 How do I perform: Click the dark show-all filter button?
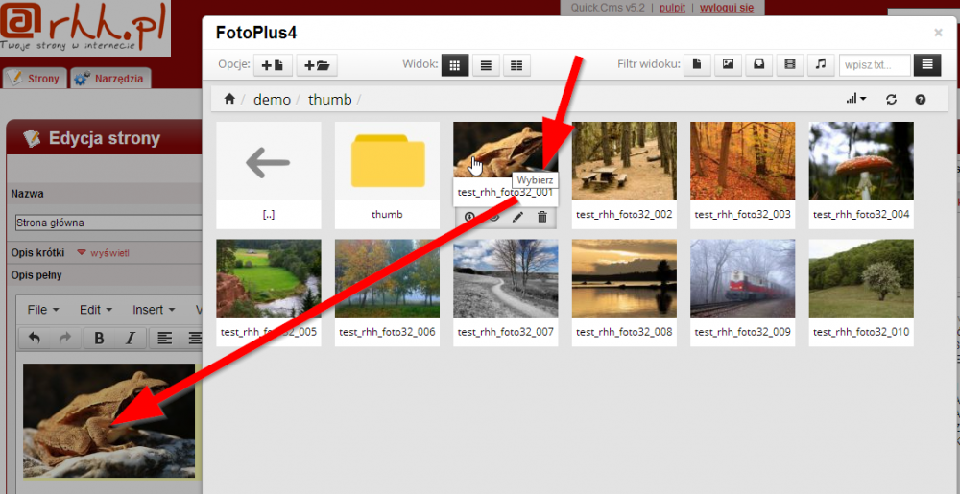coord(927,65)
